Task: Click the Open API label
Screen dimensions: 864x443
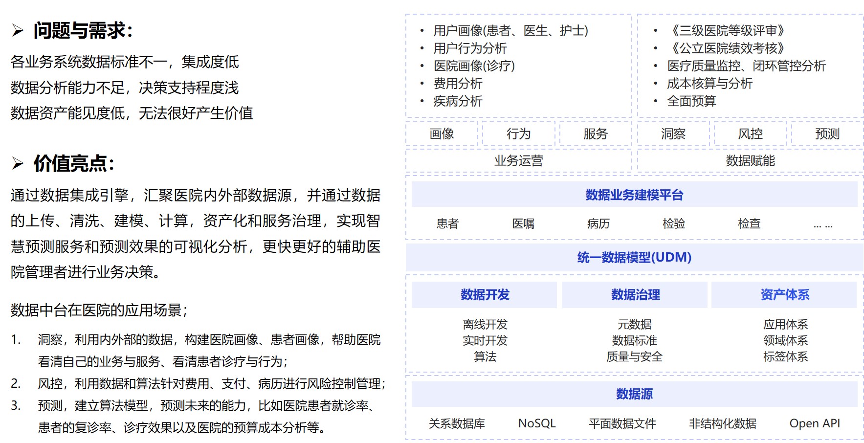Action: point(815,423)
